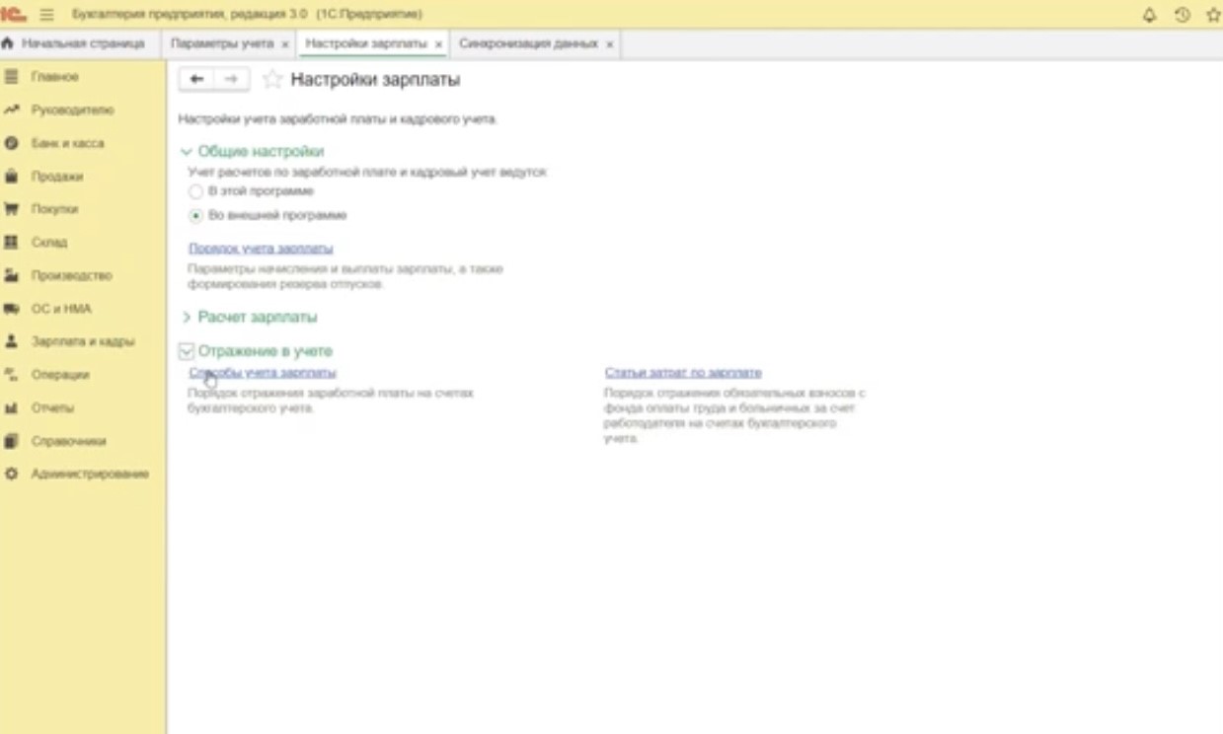Open Банк и касса sidebar section
The height and width of the screenshot is (734, 1223).
click(x=66, y=143)
